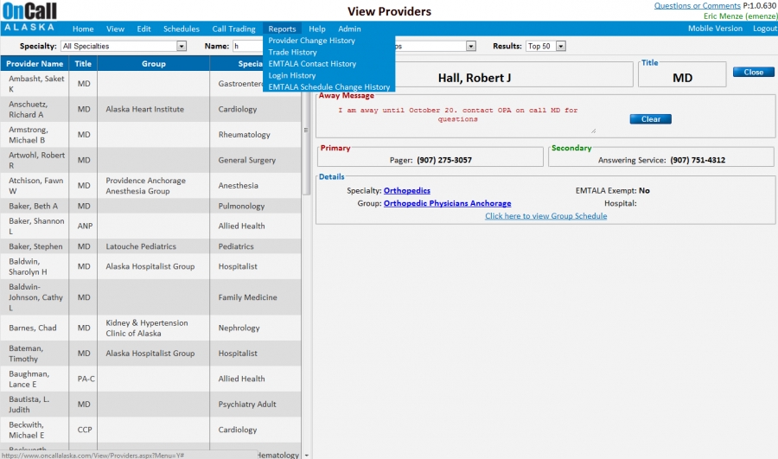Log out using the Logout link
The height and width of the screenshot is (459, 778).
(x=764, y=29)
